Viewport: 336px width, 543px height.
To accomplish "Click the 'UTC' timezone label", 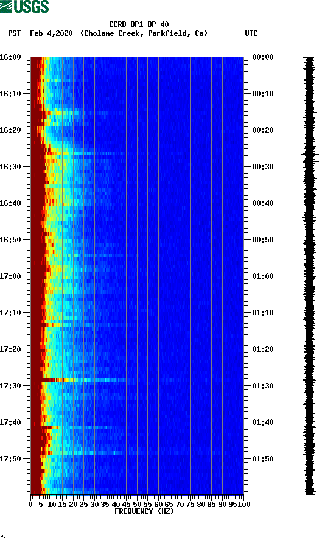I will [x=251, y=33].
